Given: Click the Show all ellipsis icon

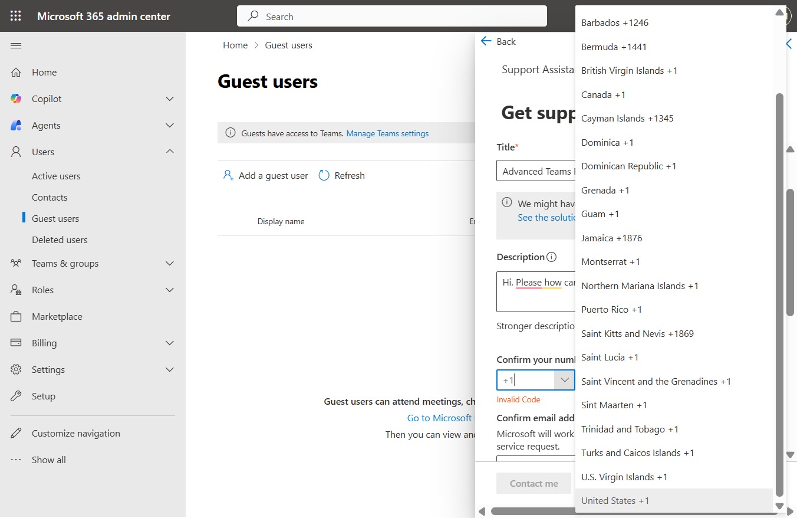Looking at the screenshot, I should [16, 460].
